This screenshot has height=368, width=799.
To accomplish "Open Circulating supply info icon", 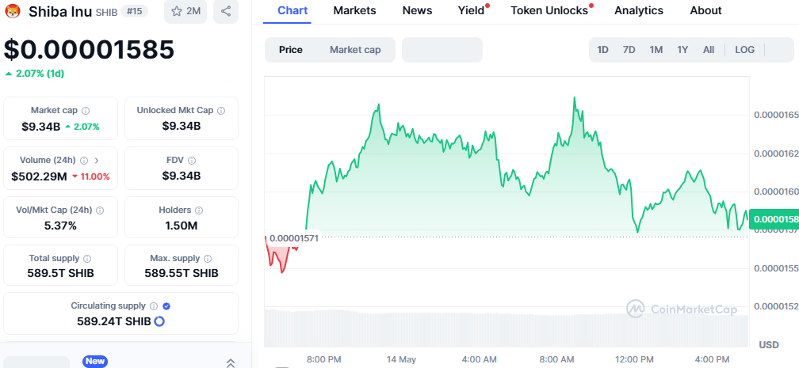I will coord(154,306).
